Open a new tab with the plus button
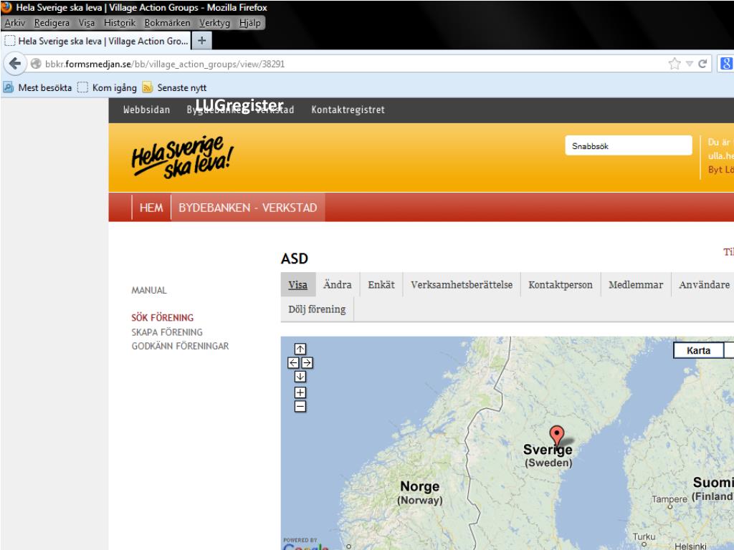Screen dimensions: 734x550 pyautogui.click(x=201, y=41)
